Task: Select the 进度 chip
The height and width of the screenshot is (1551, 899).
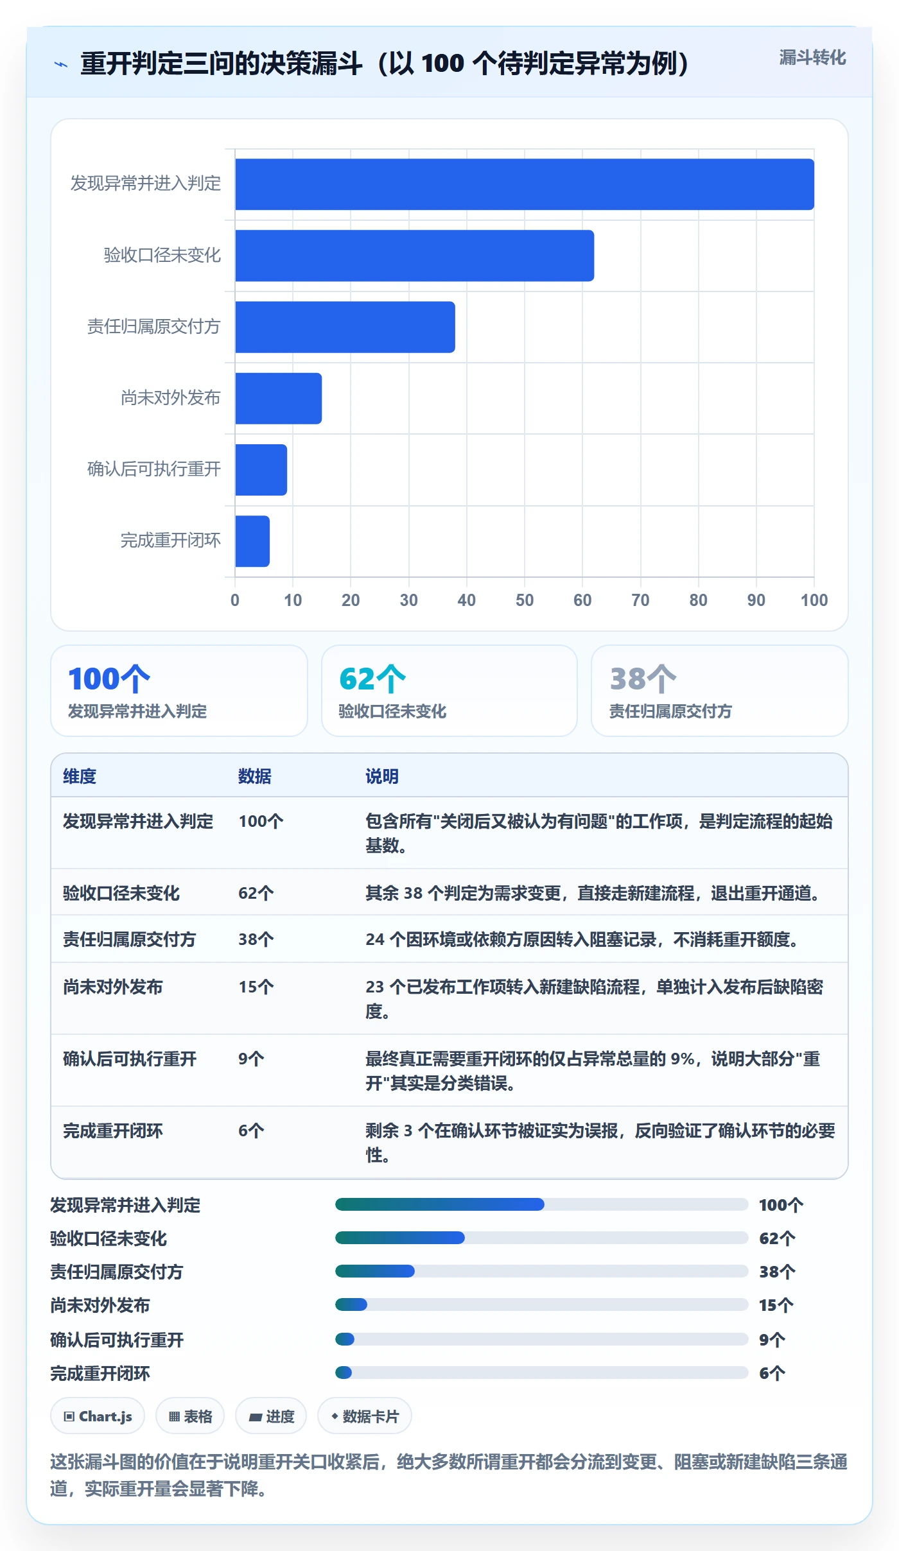Action: (271, 1416)
